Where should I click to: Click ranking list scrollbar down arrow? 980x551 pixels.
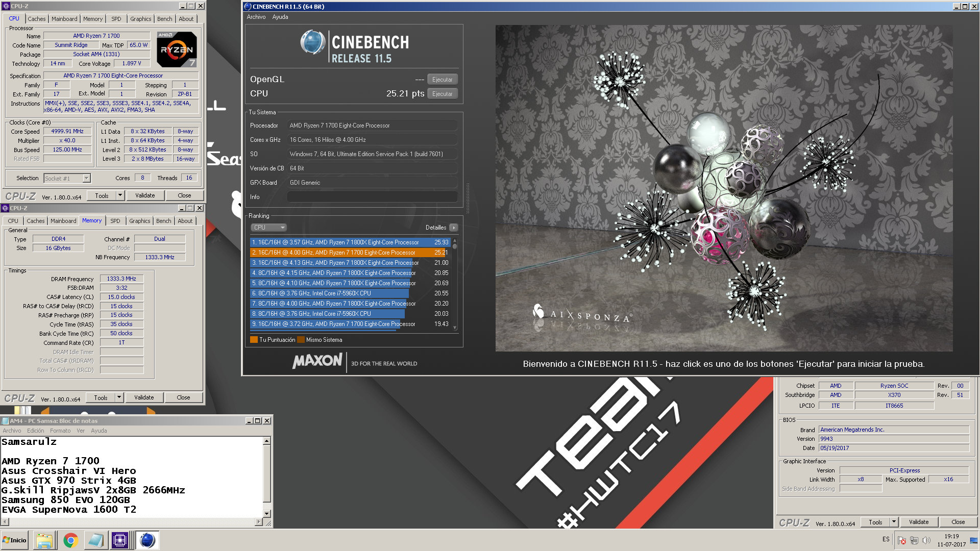455,328
